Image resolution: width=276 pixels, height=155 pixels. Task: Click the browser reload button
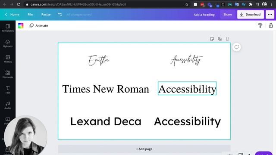[19, 4]
